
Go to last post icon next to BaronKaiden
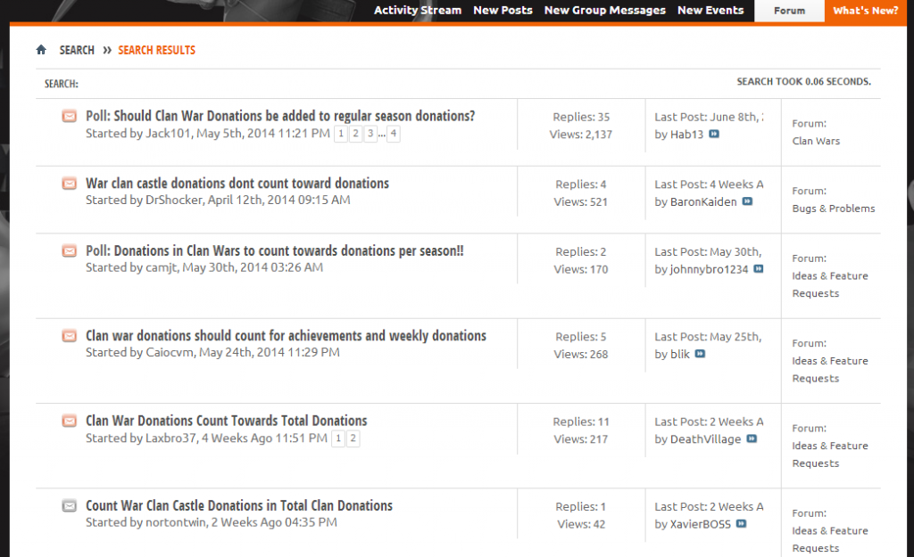[x=747, y=202]
